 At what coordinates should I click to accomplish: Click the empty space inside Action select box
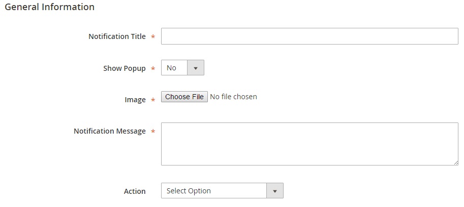click(x=239, y=191)
